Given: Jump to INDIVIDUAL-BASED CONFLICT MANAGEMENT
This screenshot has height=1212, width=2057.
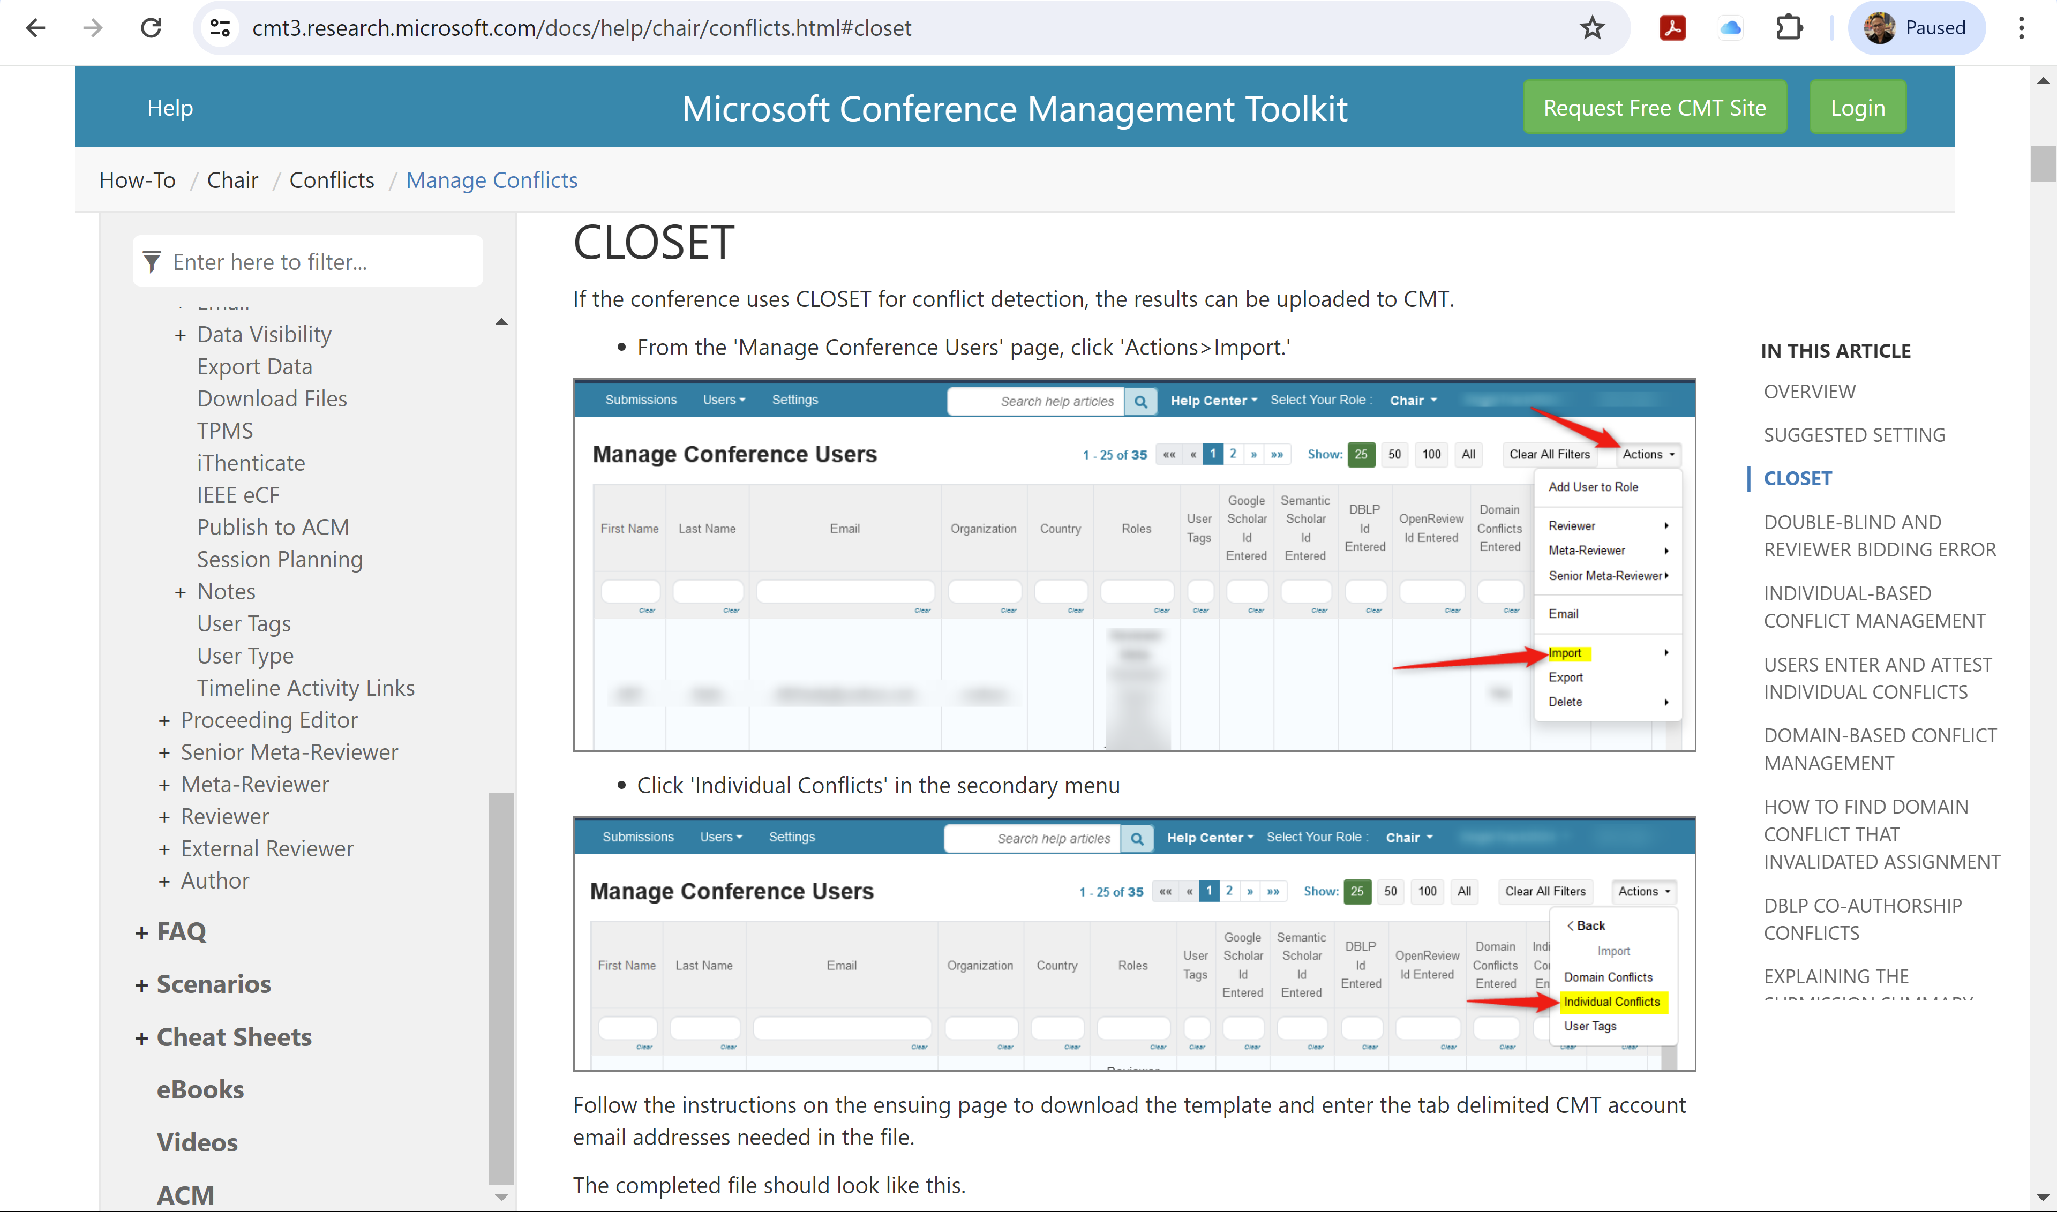Looking at the screenshot, I should 1875,608.
